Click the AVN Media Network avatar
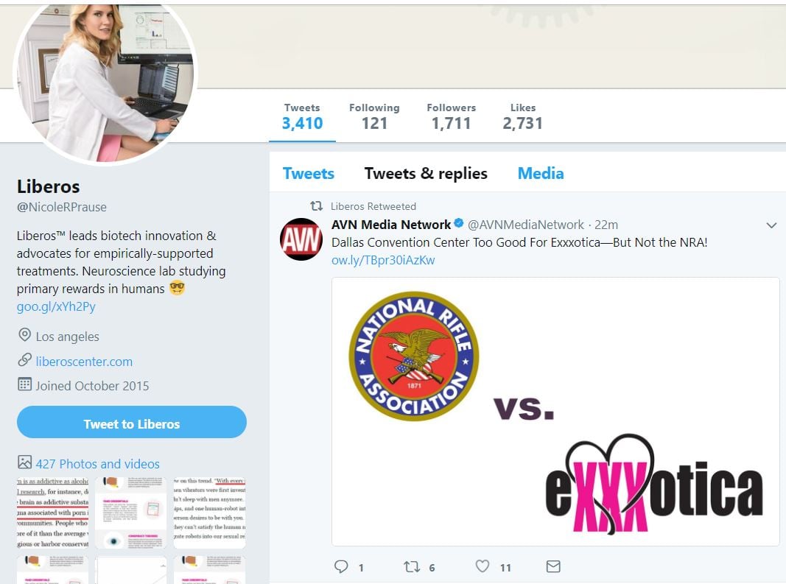Image resolution: width=786 pixels, height=584 pixels. (x=301, y=239)
